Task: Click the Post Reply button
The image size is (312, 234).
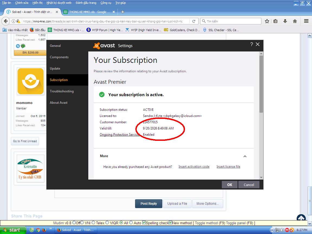Action: pos(149,204)
